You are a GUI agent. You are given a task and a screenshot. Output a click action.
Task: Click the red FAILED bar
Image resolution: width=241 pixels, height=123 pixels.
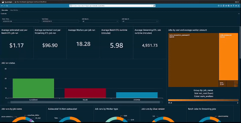coord(85,93)
